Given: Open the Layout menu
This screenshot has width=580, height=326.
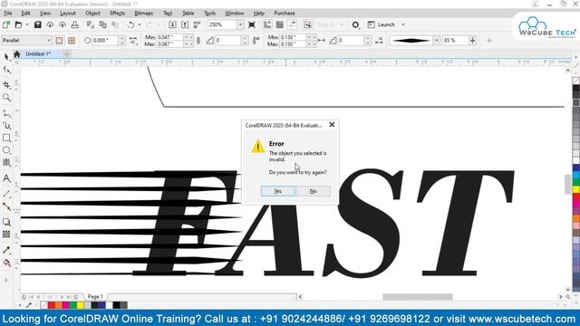Looking at the screenshot, I should click(x=68, y=14).
